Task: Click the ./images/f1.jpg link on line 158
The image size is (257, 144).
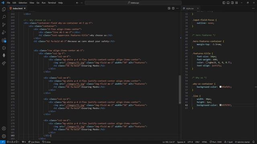Action: tap(75, 62)
